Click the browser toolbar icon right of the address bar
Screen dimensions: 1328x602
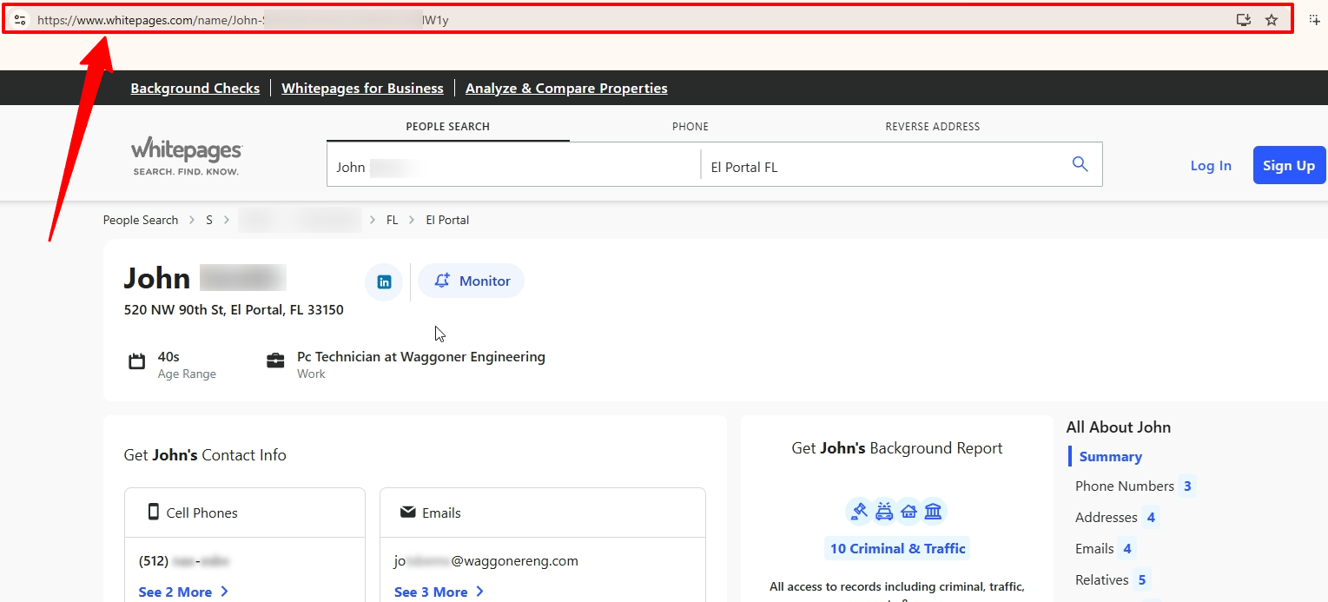point(1314,20)
